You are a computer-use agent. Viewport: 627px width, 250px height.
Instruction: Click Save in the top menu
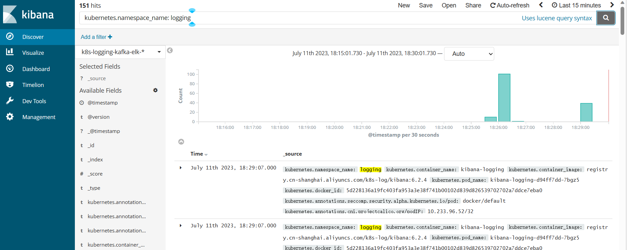click(x=425, y=5)
